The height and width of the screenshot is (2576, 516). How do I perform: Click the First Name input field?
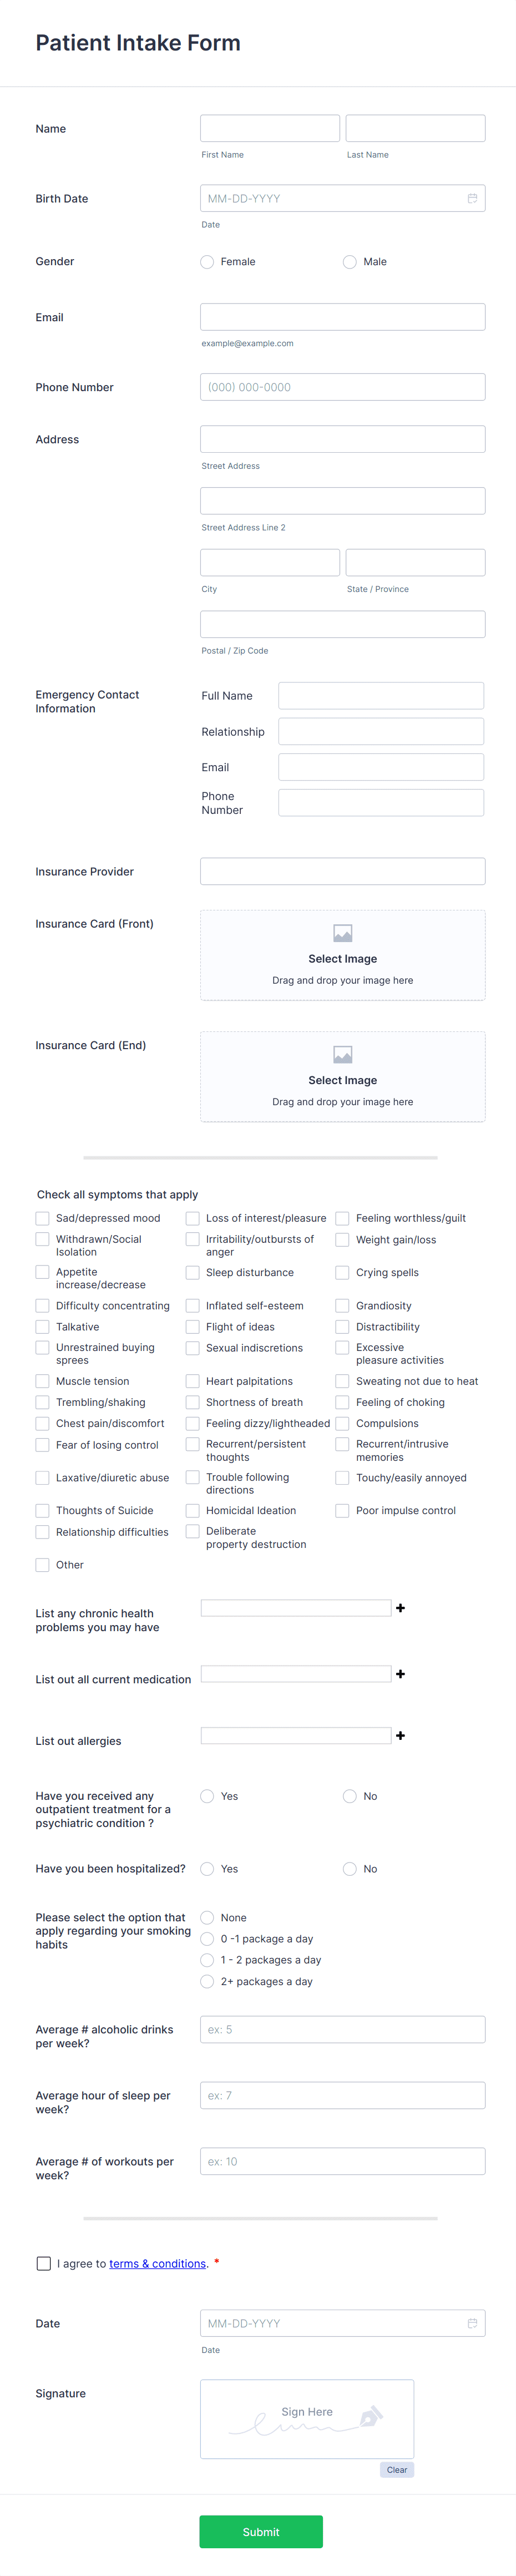click(268, 127)
